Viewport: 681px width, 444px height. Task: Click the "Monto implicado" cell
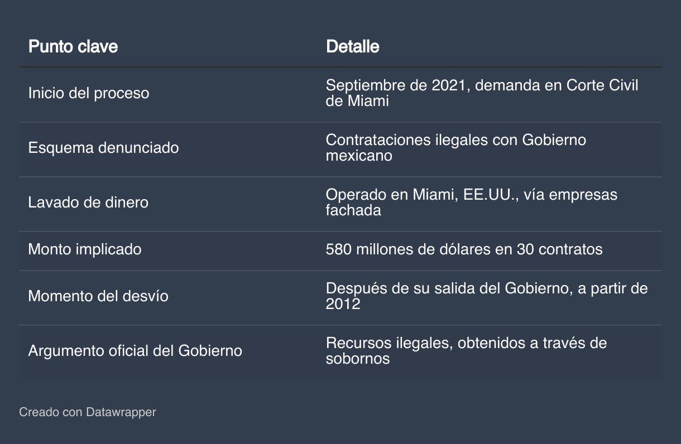85,249
